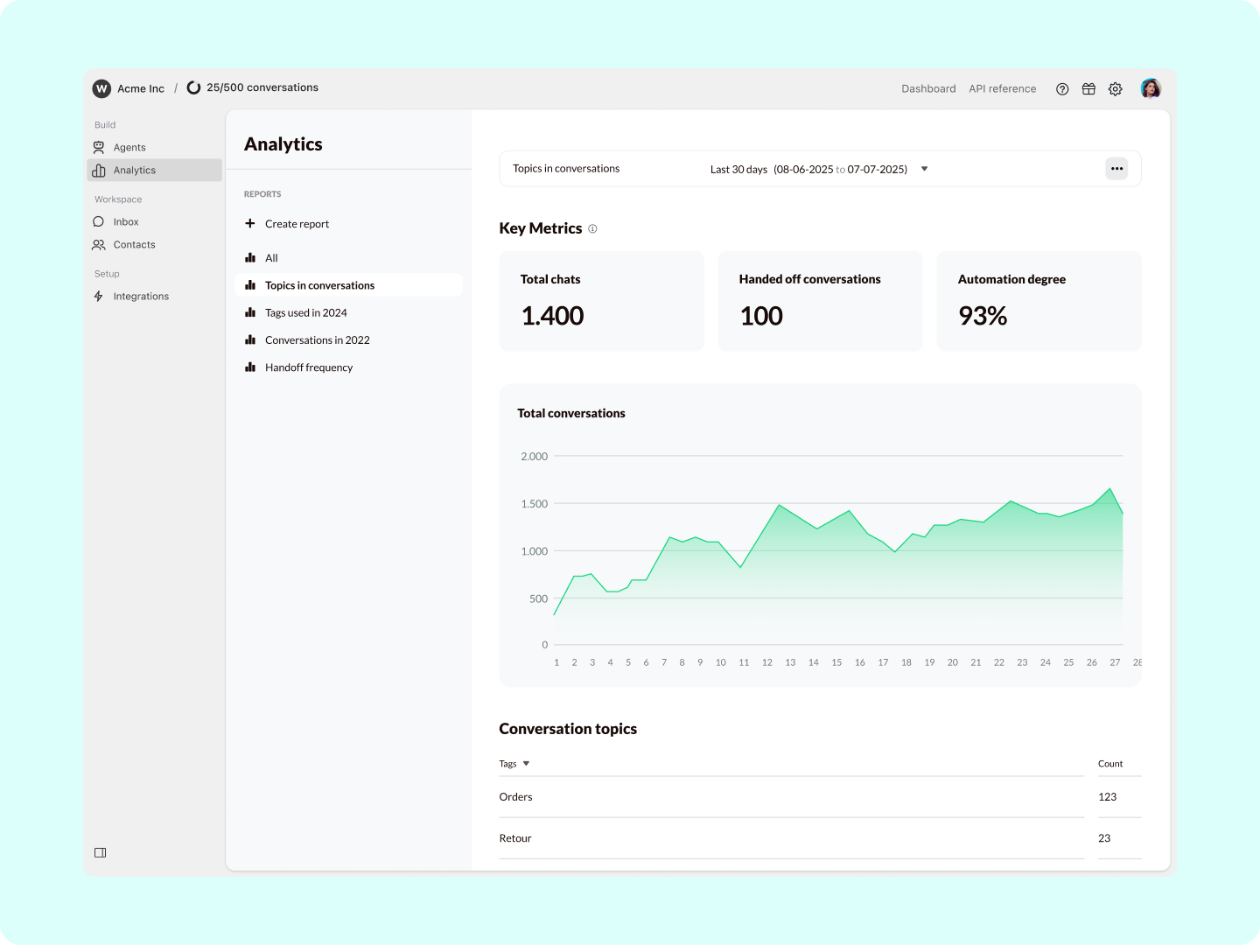
Task: Open the report options ellipsis menu
Action: click(1116, 168)
